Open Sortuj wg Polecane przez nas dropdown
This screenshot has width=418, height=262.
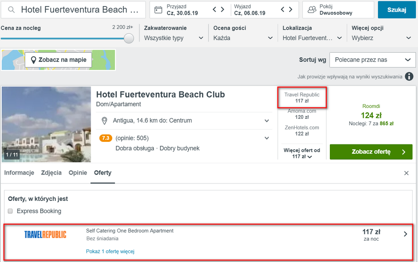click(x=372, y=60)
